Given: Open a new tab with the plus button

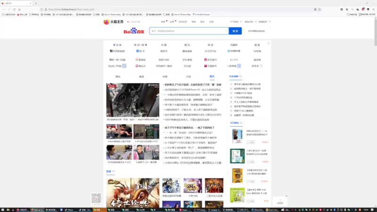Looking at the screenshot, I should tap(36, 3).
